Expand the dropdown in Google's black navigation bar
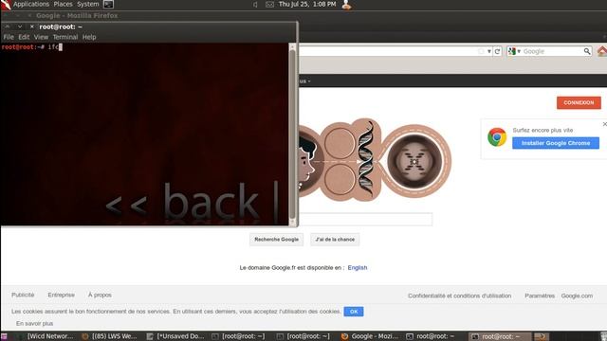The height and width of the screenshot is (341, 607). point(304,81)
